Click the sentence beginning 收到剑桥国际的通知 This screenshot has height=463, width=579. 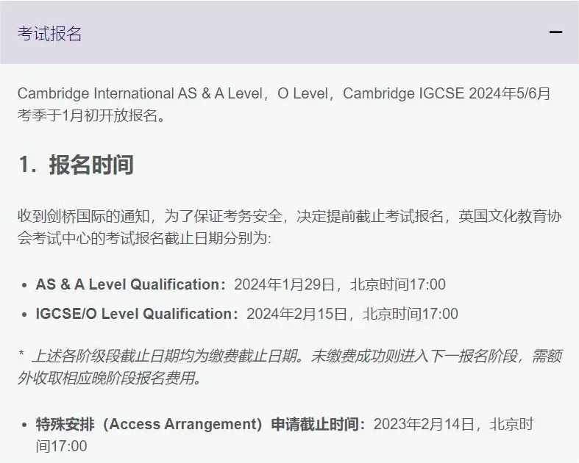[290, 216]
